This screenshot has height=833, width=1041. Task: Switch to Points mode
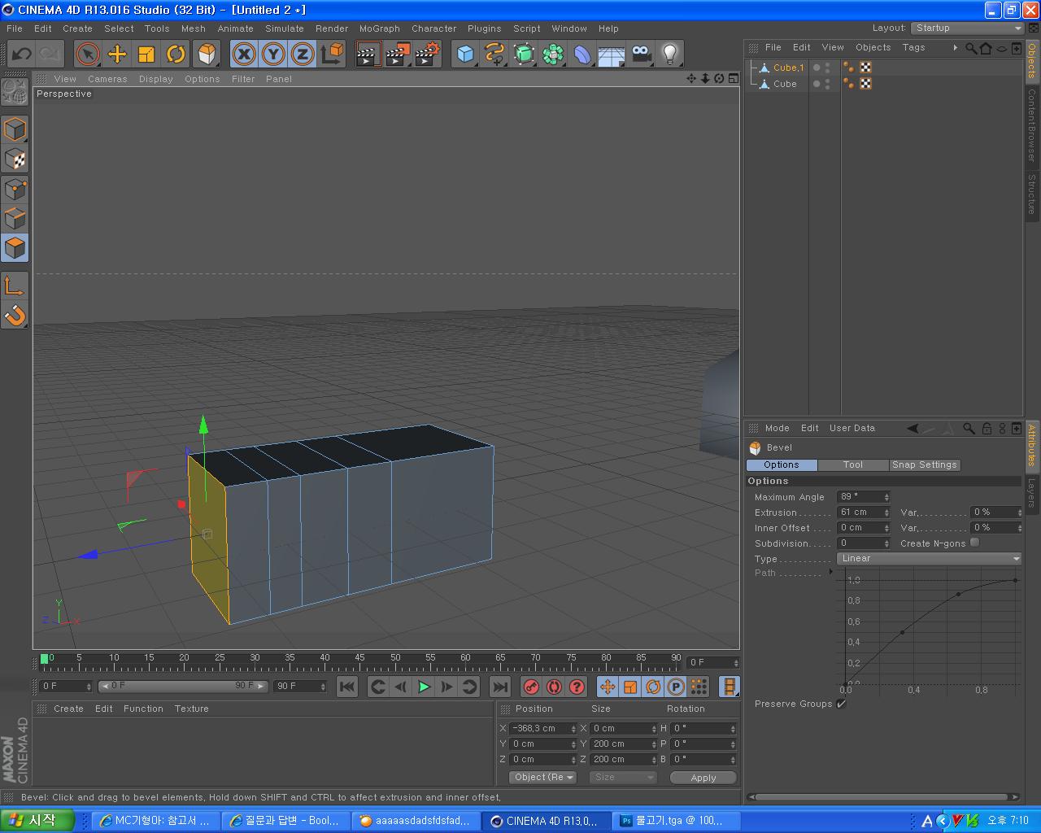coord(15,189)
